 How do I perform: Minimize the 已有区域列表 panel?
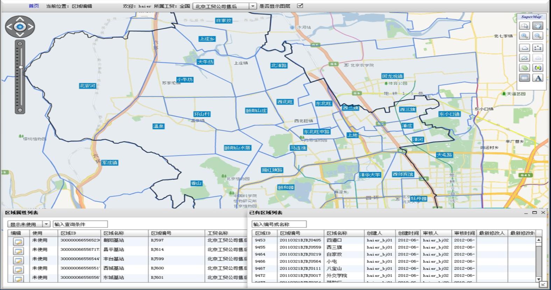[x=526, y=212]
